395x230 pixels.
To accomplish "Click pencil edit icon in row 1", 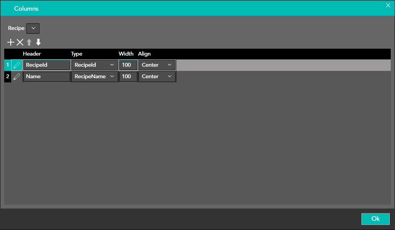I will coord(16,65).
